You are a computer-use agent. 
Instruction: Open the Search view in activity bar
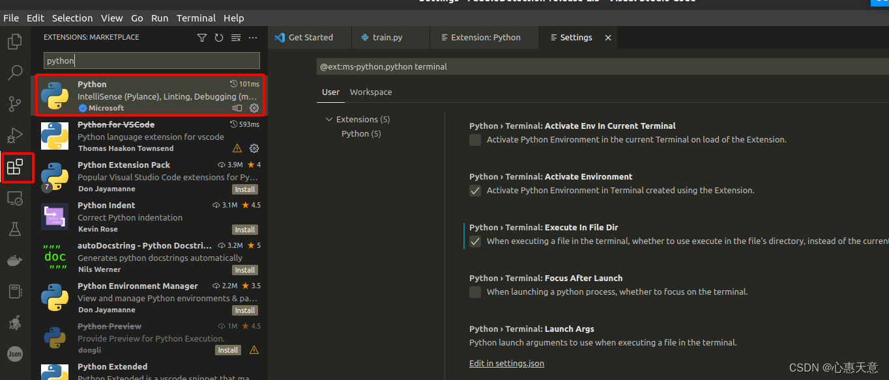coord(14,72)
